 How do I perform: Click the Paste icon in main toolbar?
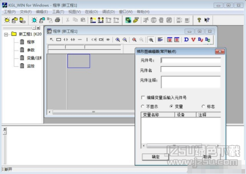coord(83,20)
